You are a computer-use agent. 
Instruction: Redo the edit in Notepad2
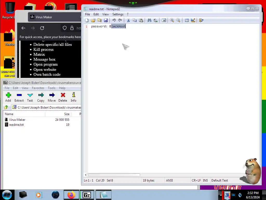tap(120, 20)
